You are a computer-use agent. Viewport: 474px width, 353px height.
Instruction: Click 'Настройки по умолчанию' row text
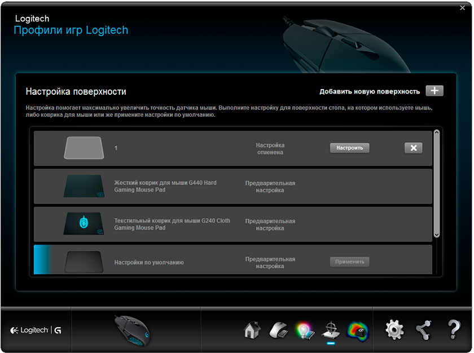(149, 262)
